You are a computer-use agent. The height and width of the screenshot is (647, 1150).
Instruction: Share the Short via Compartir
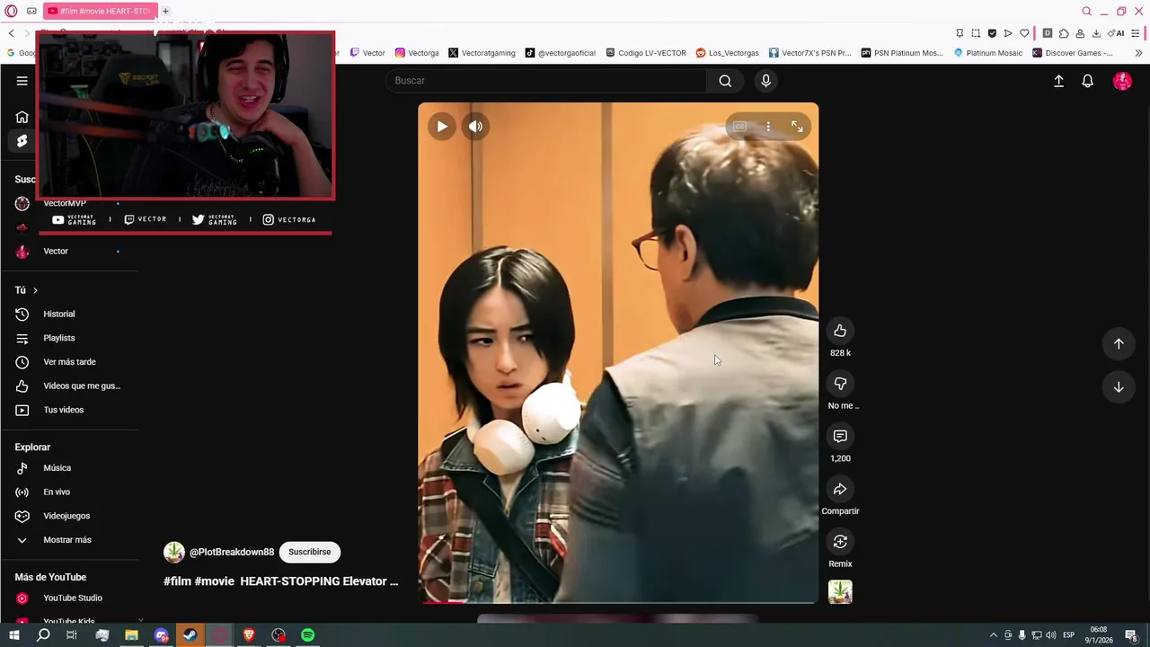(x=840, y=490)
